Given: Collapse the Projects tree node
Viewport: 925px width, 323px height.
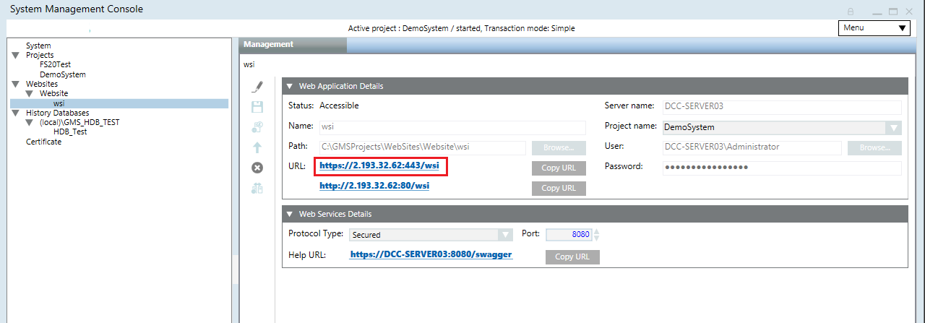Looking at the screenshot, I should coord(15,56).
